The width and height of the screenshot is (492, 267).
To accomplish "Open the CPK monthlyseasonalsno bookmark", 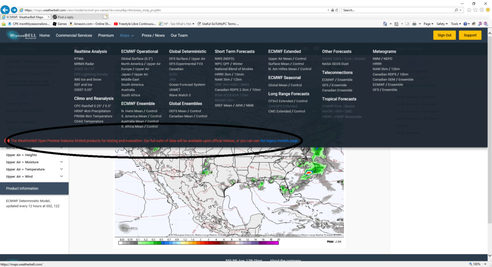I will [x=28, y=24].
